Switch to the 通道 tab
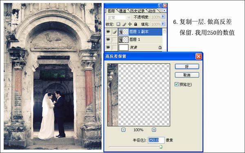The height and width of the screenshot is (153, 245). (122, 11)
